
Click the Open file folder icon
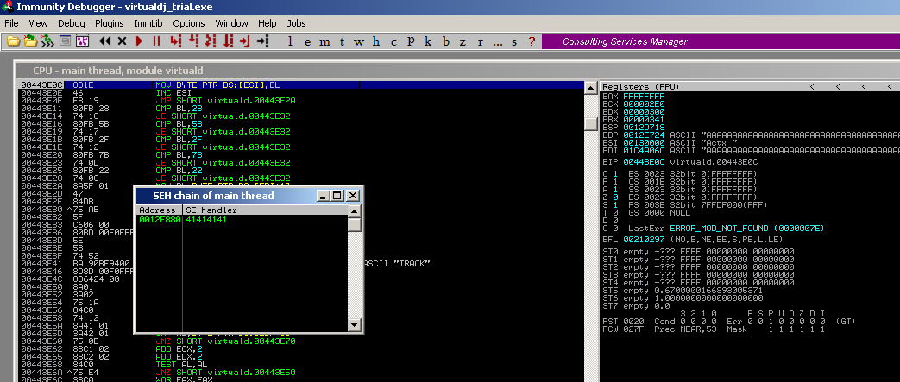point(12,41)
